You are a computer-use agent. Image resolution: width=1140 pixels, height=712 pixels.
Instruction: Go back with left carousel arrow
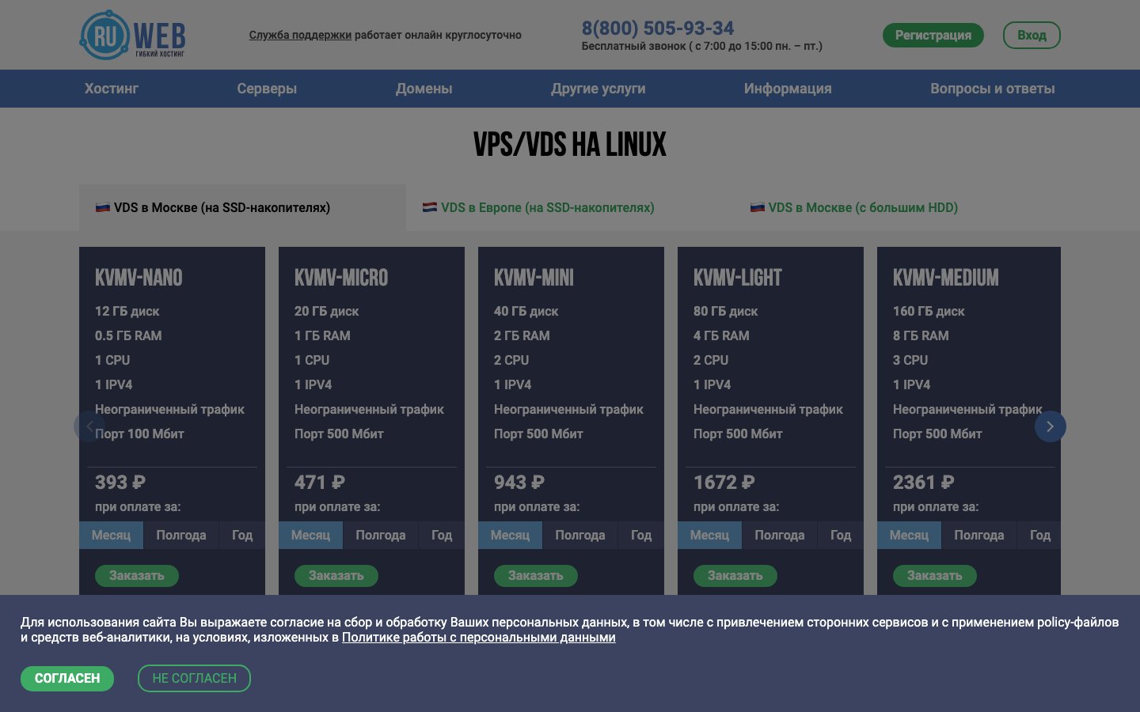coord(89,426)
